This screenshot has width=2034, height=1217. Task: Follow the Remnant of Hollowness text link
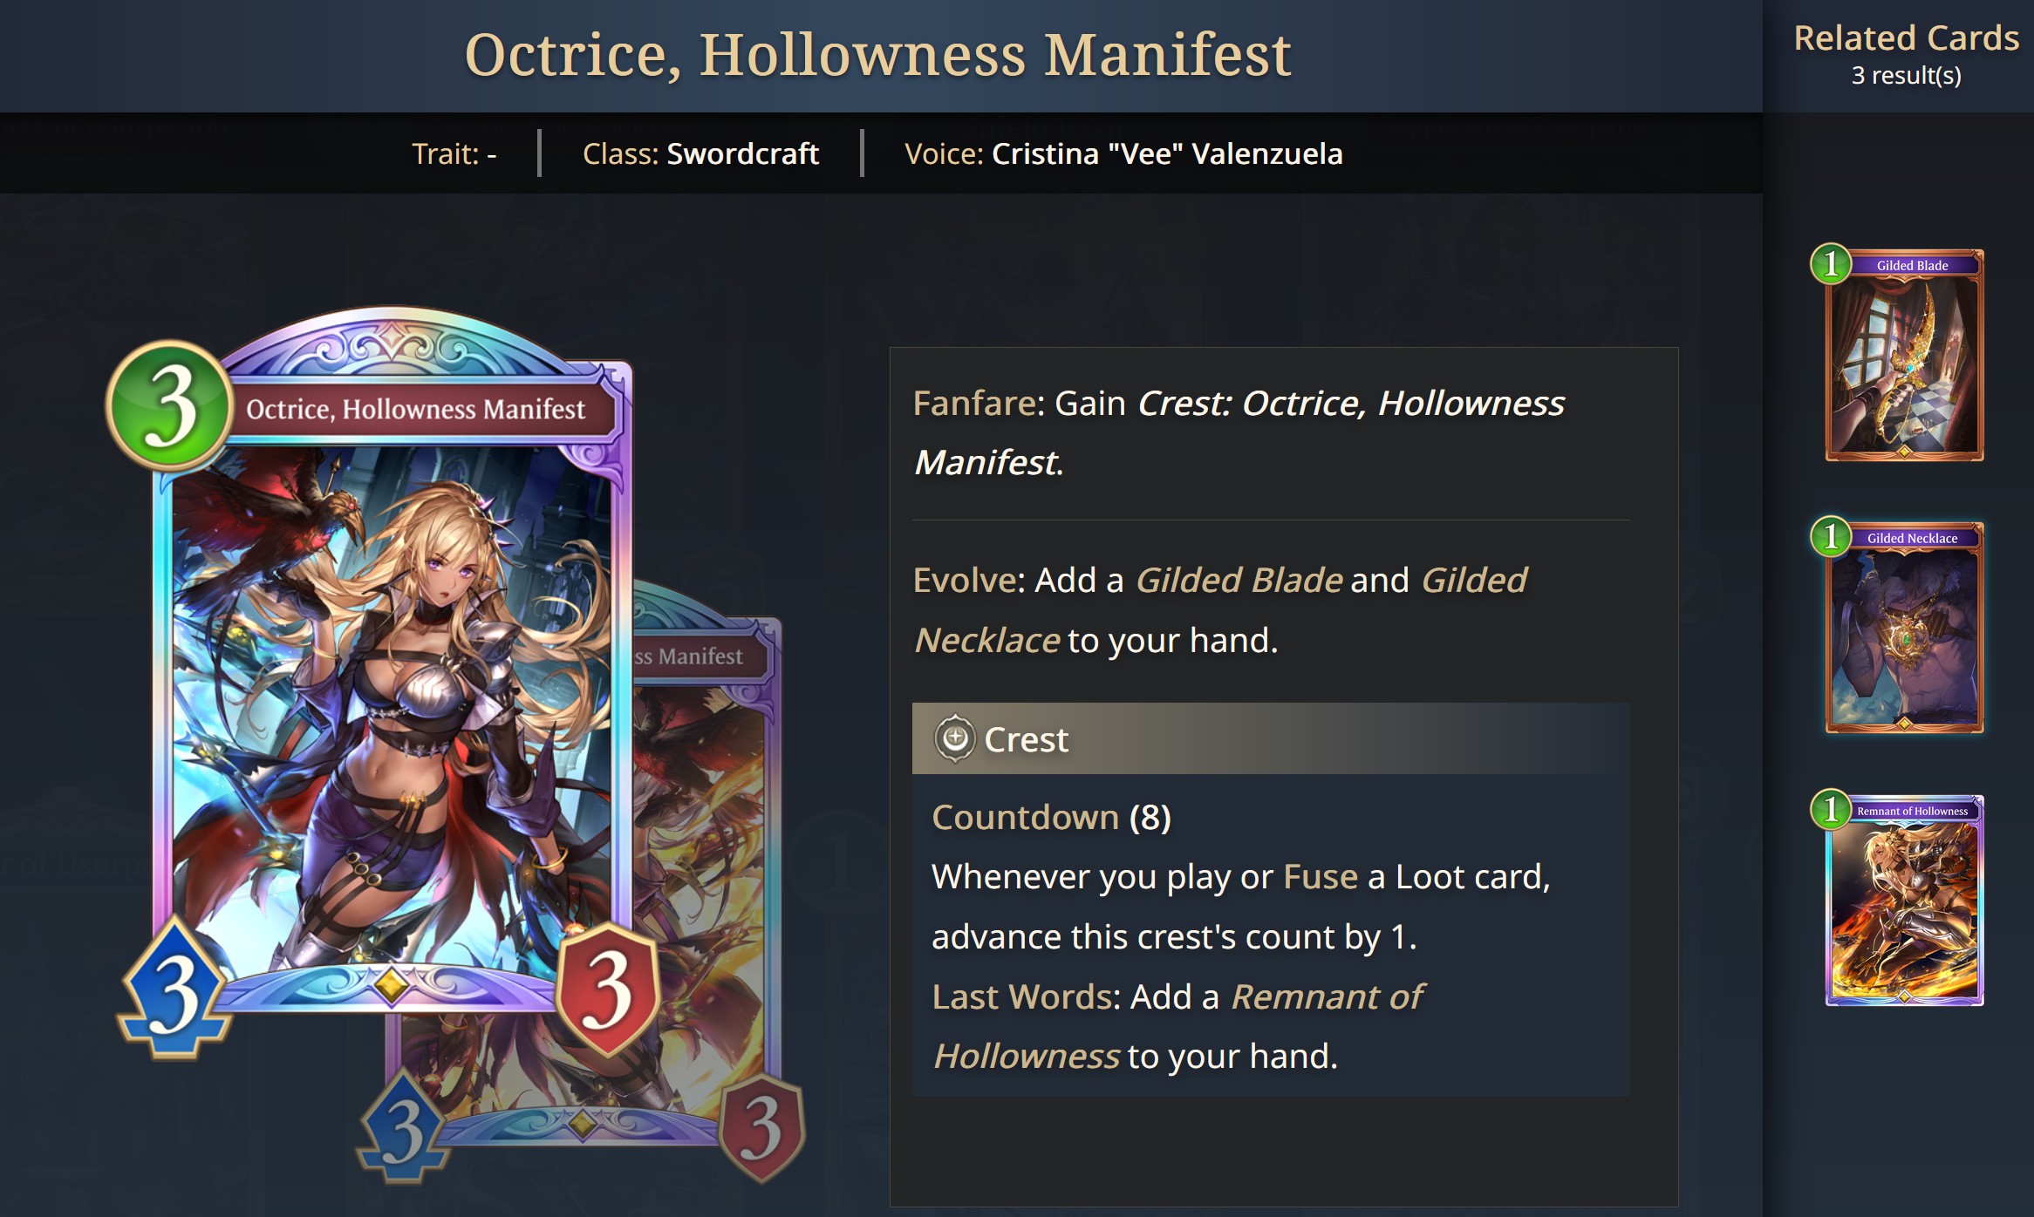click(1179, 1026)
